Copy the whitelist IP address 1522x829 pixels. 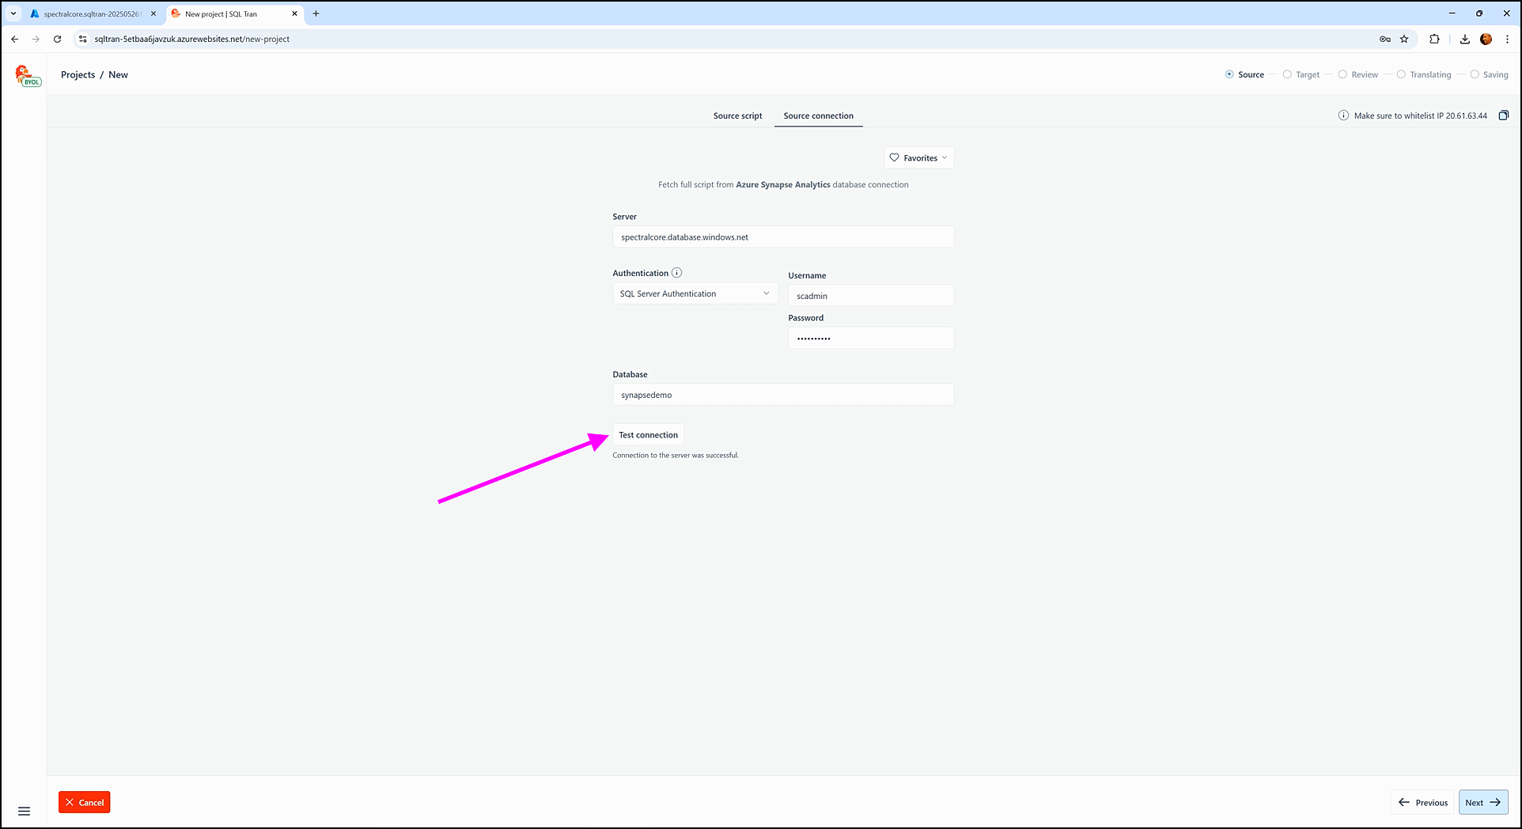pos(1503,115)
